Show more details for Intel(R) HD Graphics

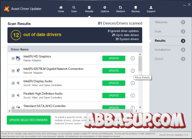(133, 58)
